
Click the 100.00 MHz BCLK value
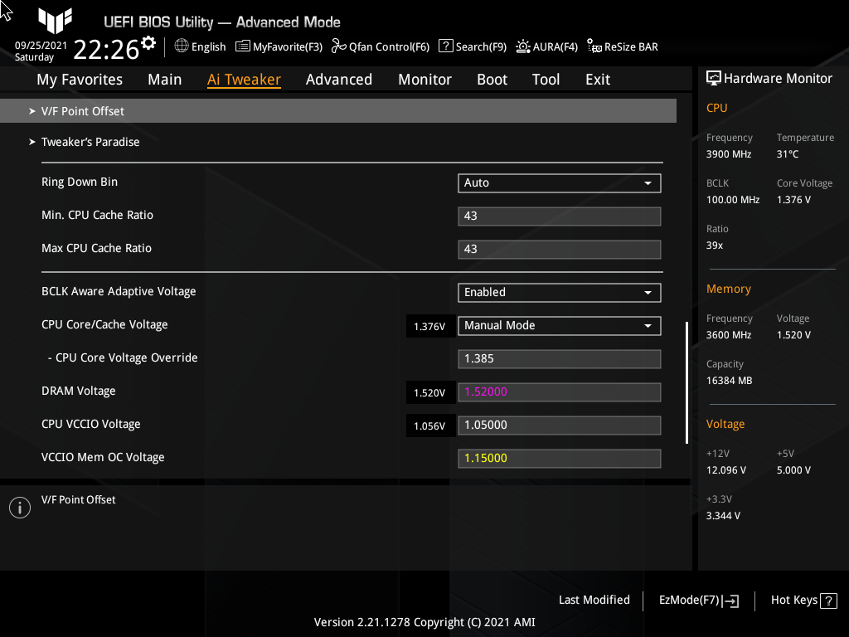tap(733, 200)
